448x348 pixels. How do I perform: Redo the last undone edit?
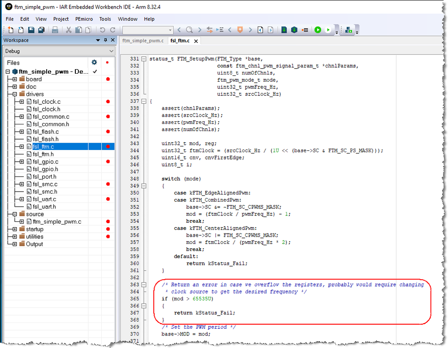tap(113, 30)
